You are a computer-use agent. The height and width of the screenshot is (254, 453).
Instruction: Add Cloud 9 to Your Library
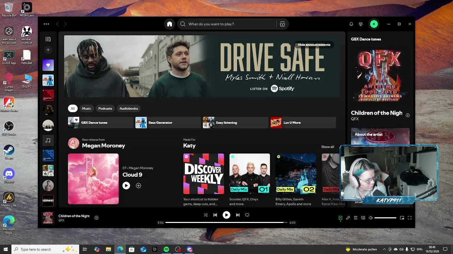(138, 186)
